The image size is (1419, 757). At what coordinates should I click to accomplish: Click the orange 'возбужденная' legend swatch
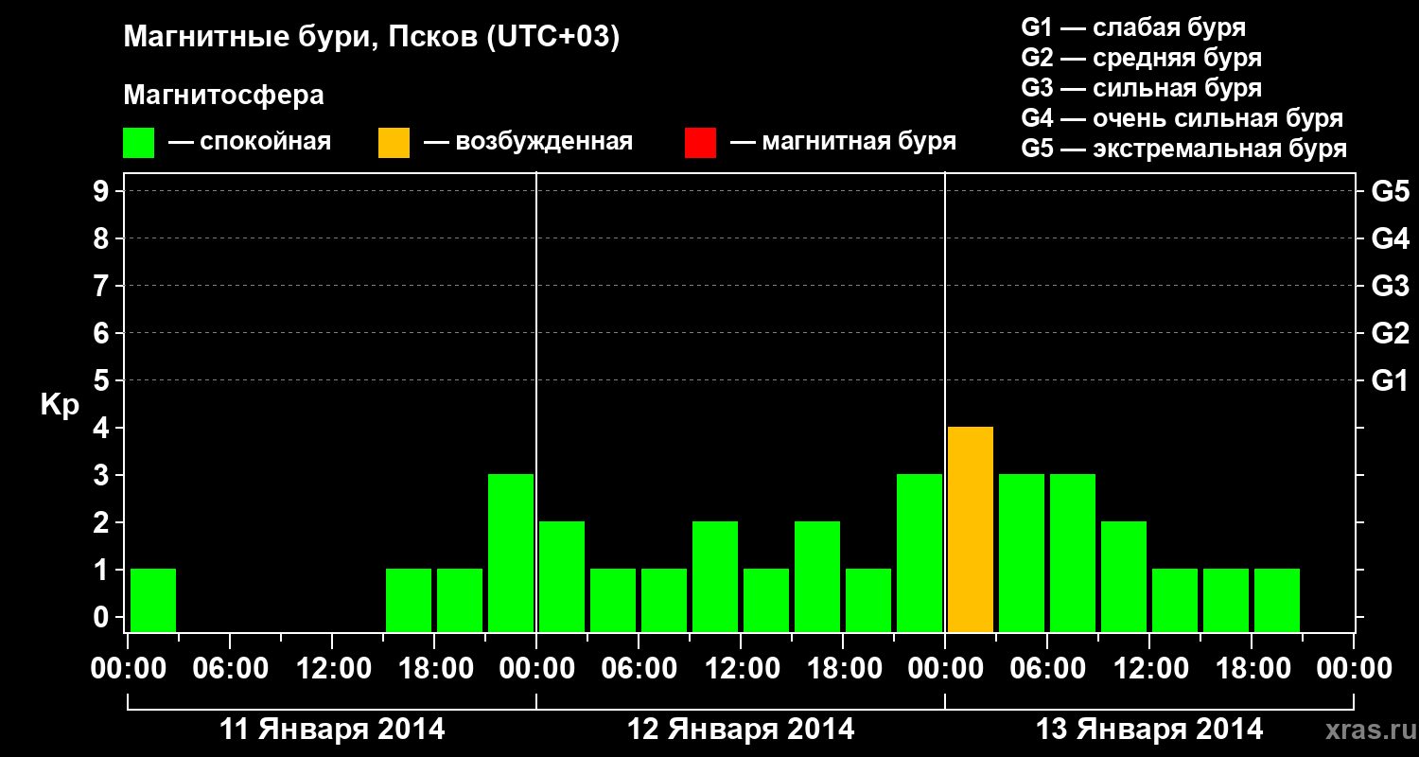394,143
